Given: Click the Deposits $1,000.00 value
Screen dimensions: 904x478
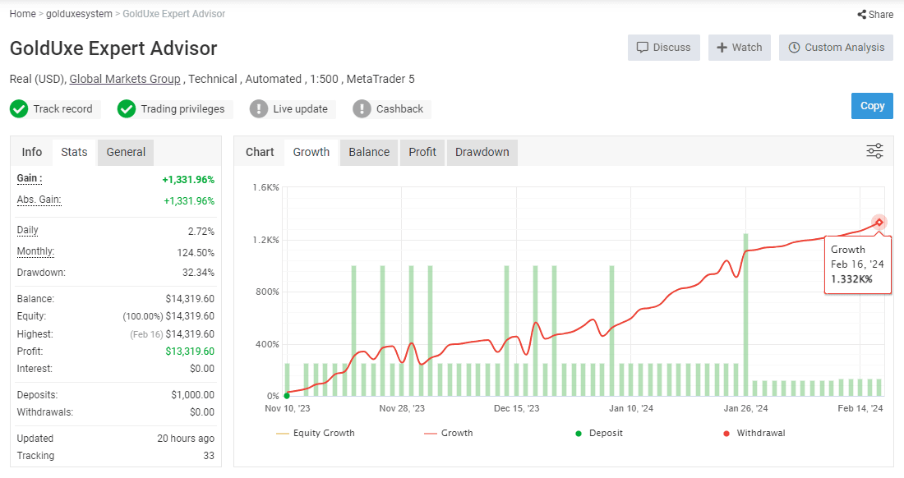Looking at the screenshot, I should pos(192,395).
